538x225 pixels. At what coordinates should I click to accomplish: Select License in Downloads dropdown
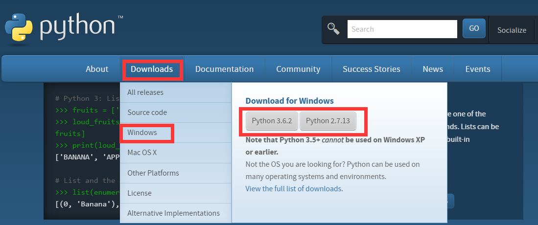tap(176, 193)
